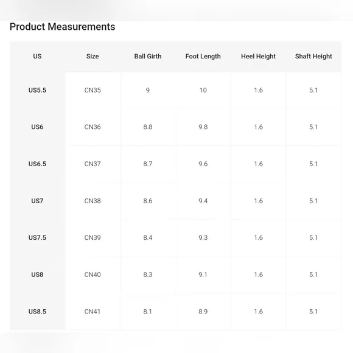Select the US8.5 row label
This screenshot has height=353, width=353.
pyautogui.click(x=37, y=312)
